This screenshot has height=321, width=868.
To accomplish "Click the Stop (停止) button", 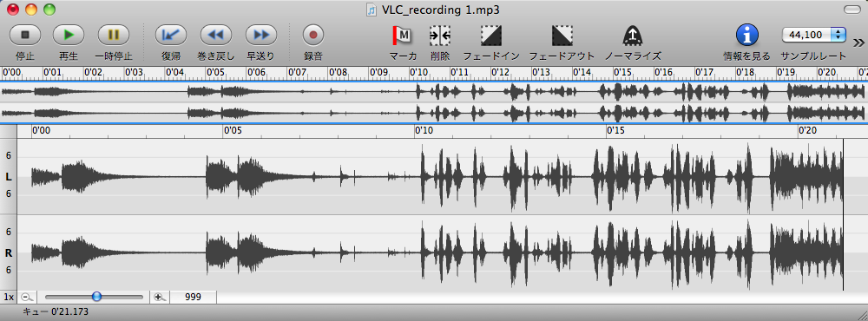I will [25, 35].
